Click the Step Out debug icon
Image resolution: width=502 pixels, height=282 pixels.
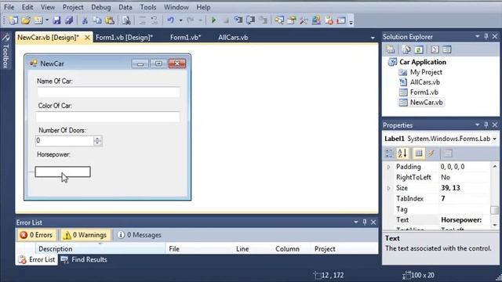[263, 20]
